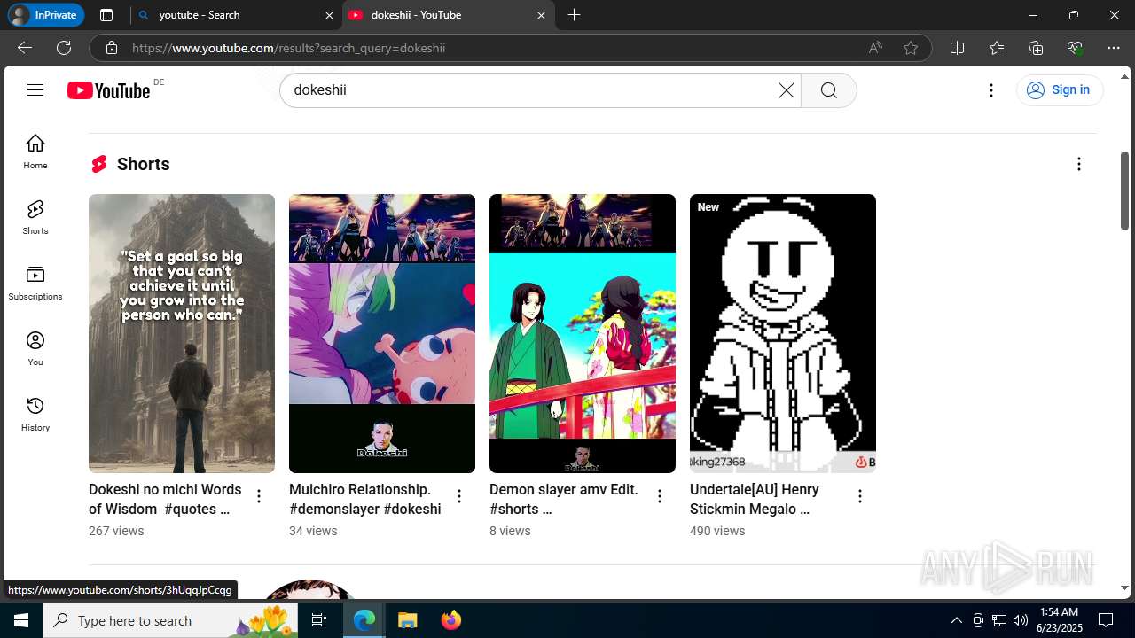The height and width of the screenshot is (638, 1135).
Task: Open You section in sidebar
Action: (x=35, y=348)
